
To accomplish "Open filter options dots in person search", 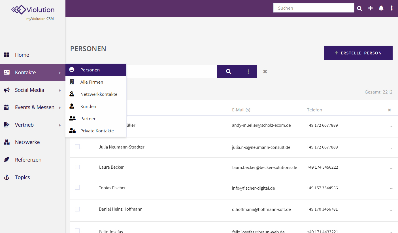I will coord(248,72).
